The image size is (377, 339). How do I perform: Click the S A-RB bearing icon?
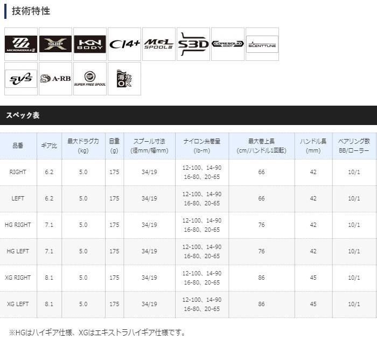point(55,79)
